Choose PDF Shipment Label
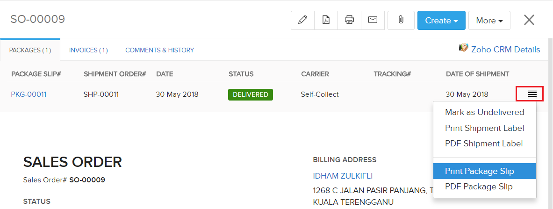This screenshot has width=553, height=209. coord(483,144)
